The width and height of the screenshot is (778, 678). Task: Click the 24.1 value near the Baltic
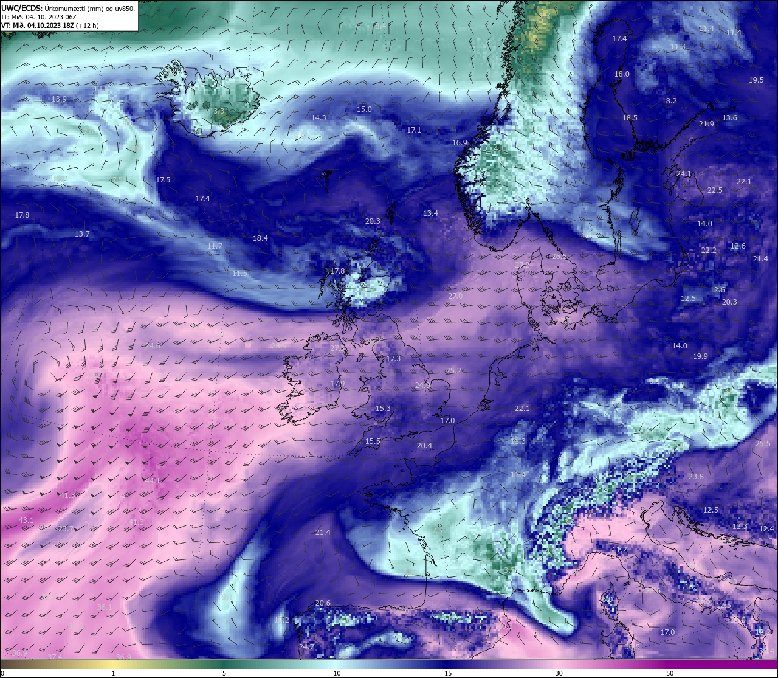pos(684,174)
